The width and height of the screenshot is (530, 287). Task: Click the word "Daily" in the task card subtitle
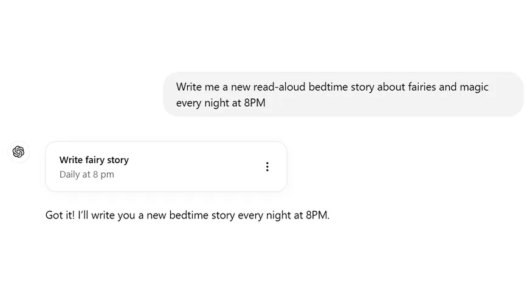coord(70,175)
